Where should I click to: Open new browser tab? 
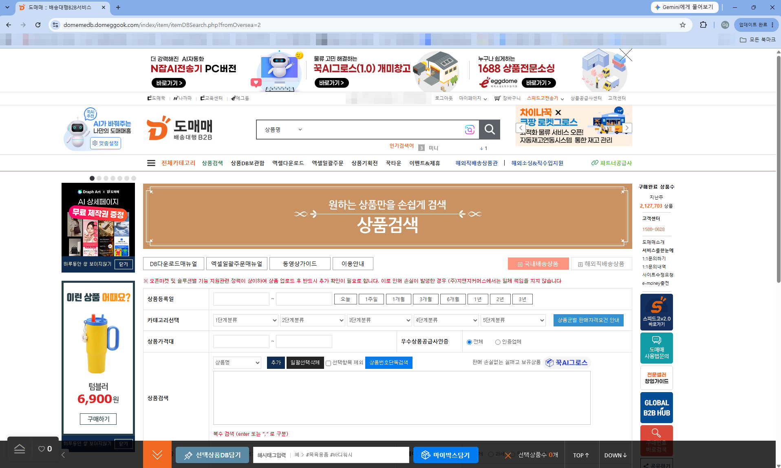pyautogui.click(x=118, y=7)
